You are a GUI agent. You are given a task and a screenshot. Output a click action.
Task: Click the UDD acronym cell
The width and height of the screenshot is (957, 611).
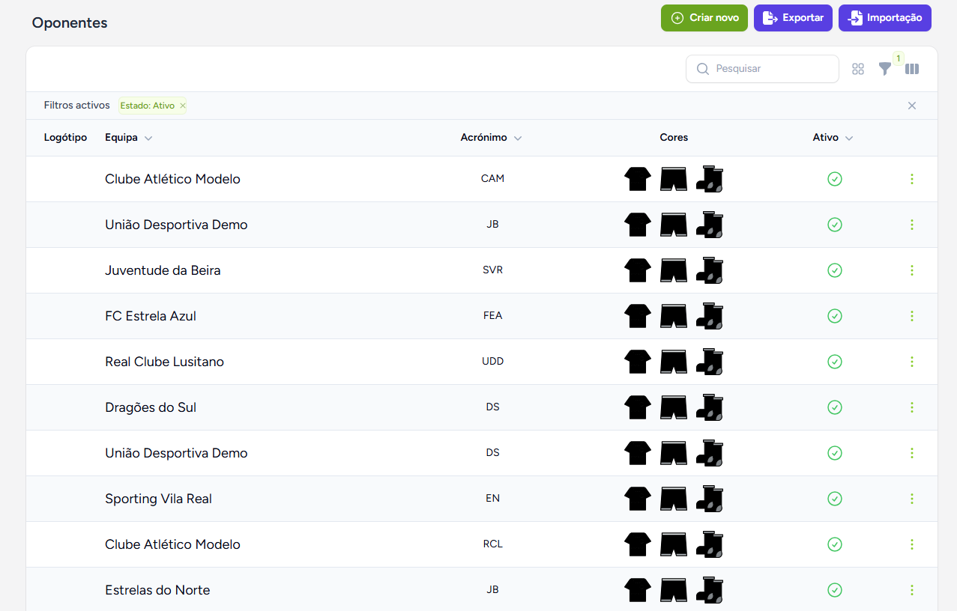click(x=492, y=362)
